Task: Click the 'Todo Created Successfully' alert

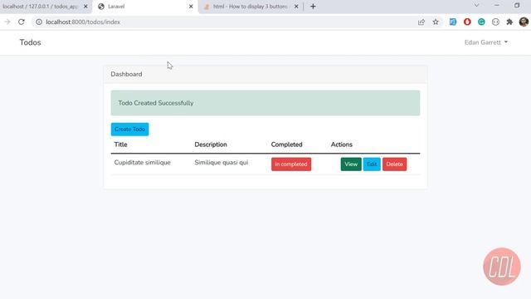Action: click(x=265, y=103)
